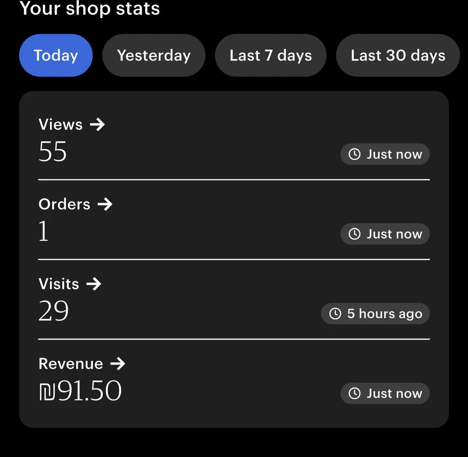Select the Today time range
468x457 pixels.
click(56, 56)
